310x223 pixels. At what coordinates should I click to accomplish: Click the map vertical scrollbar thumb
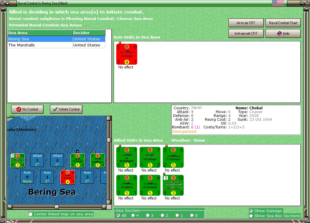pos(109,140)
